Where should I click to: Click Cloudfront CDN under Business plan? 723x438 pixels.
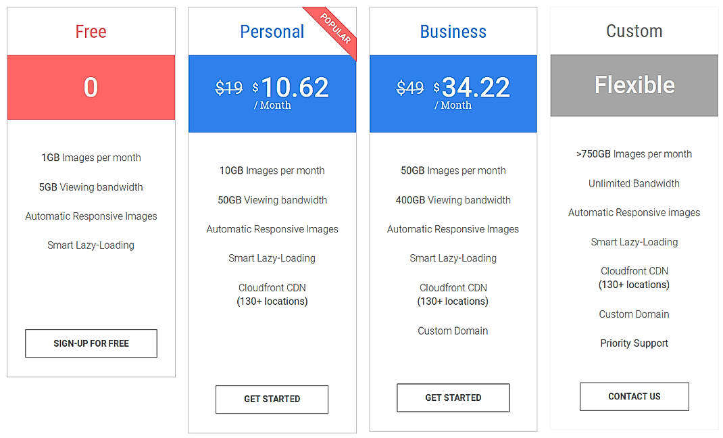pyautogui.click(x=453, y=287)
